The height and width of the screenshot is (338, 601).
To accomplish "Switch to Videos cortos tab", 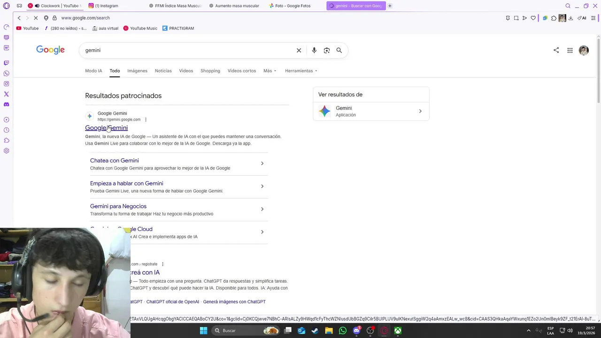I will (x=242, y=71).
